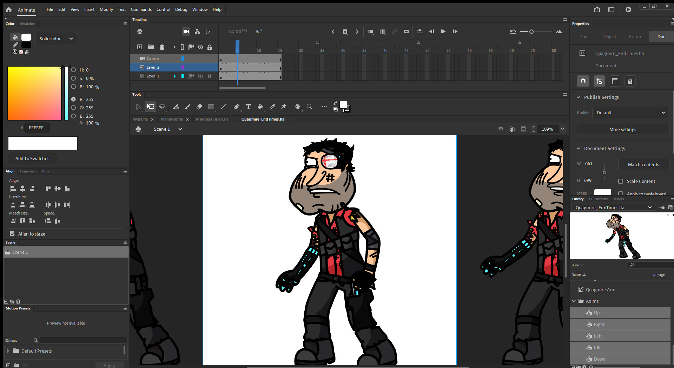Select the Selection arrow tool
This screenshot has width=674, height=368.
138,107
